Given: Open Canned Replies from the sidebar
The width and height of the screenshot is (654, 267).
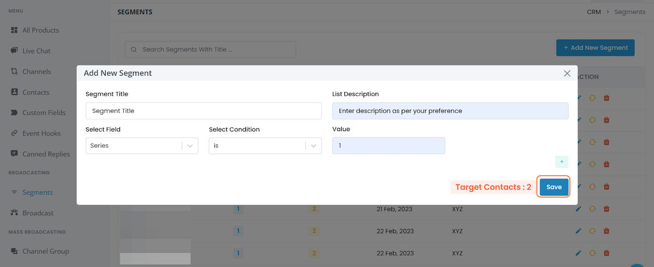Looking at the screenshot, I should point(40,154).
